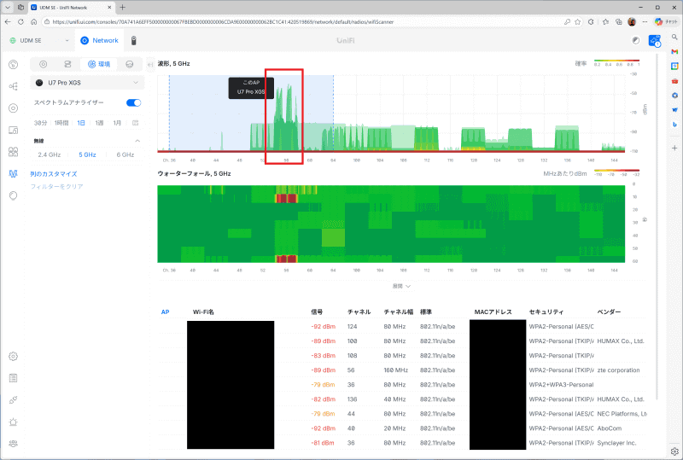Open the lightbulb insights icon in sidebar

pos(14,195)
